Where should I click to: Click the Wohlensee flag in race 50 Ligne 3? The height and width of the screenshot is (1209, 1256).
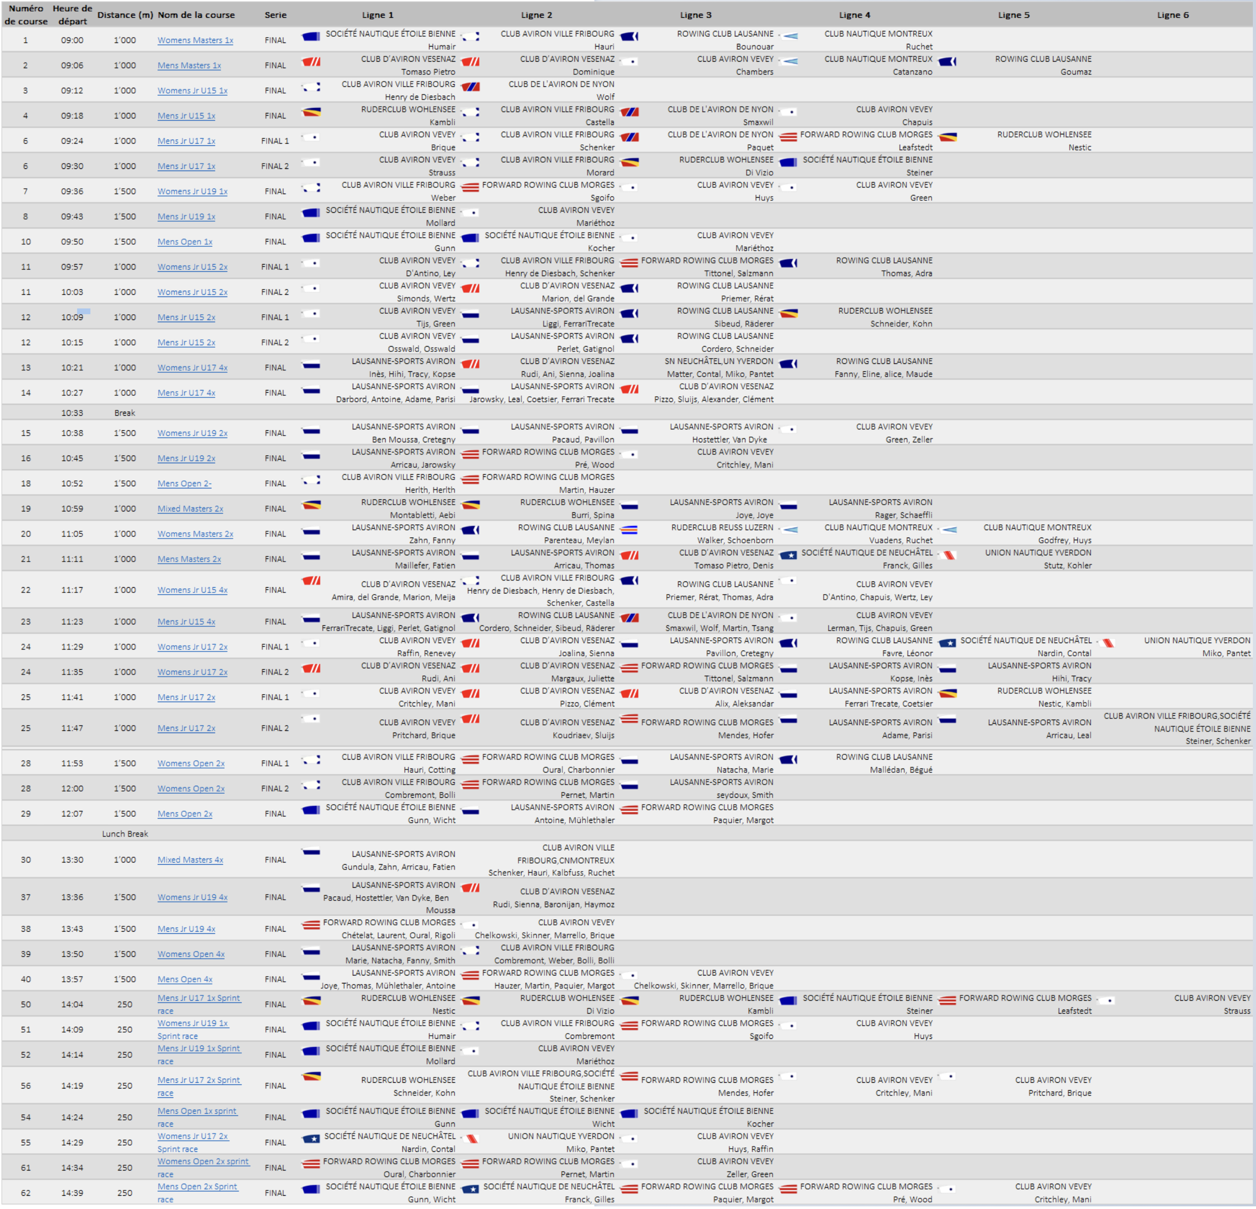(628, 1001)
